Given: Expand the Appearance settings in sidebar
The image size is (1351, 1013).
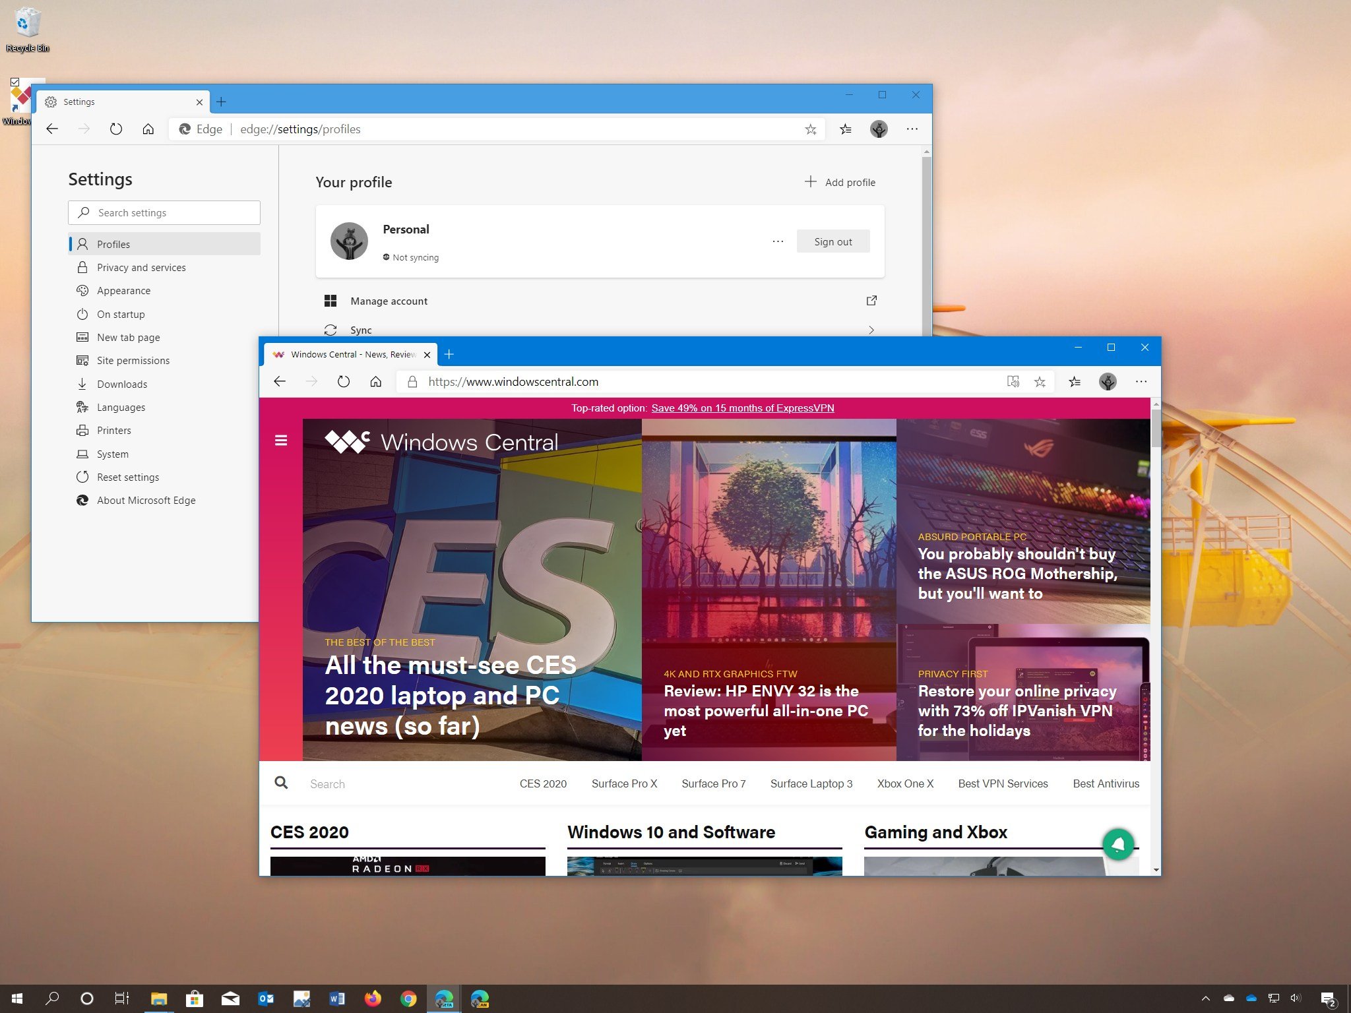Looking at the screenshot, I should [x=122, y=290].
